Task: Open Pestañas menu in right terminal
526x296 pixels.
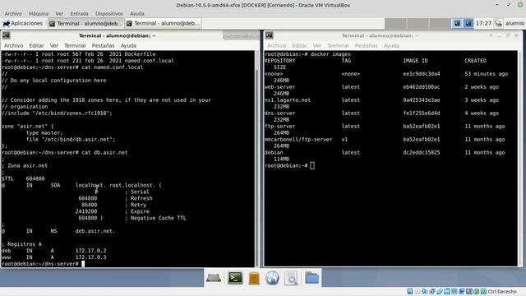Action: 366,46
